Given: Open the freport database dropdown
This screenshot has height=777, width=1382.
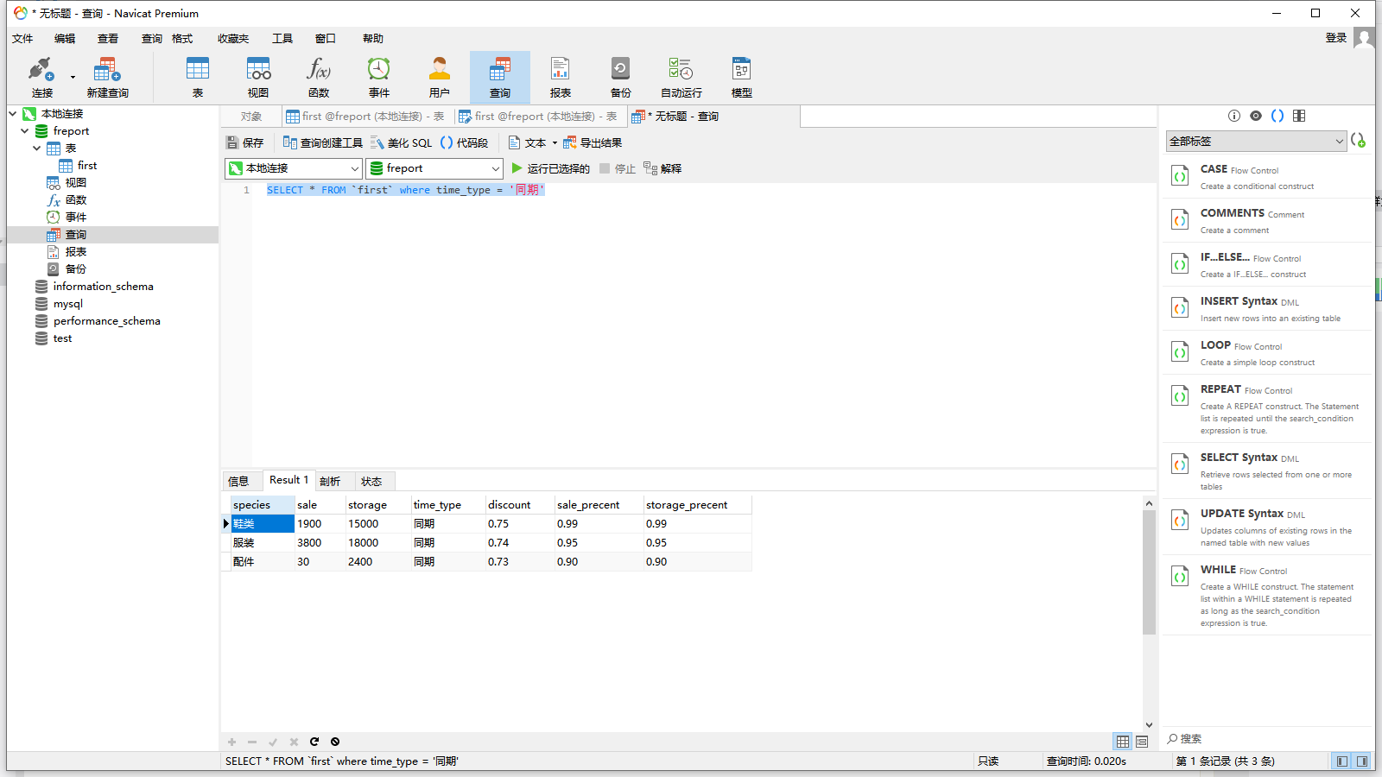Looking at the screenshot, I should (434, 168).
